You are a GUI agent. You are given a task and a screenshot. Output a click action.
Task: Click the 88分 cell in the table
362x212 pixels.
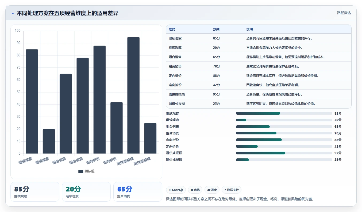click(217, 76)
